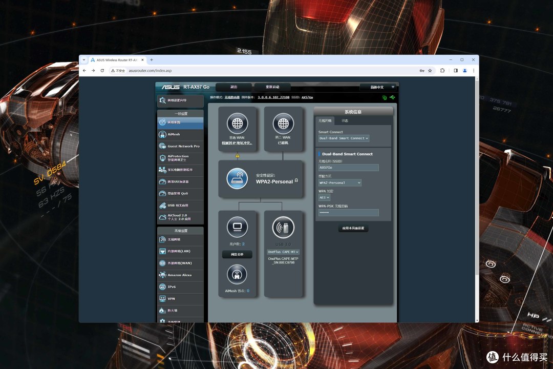Viewport: 553px width, 369px height.
Task: Click the client count number 2
Action: tap(243, 244)
